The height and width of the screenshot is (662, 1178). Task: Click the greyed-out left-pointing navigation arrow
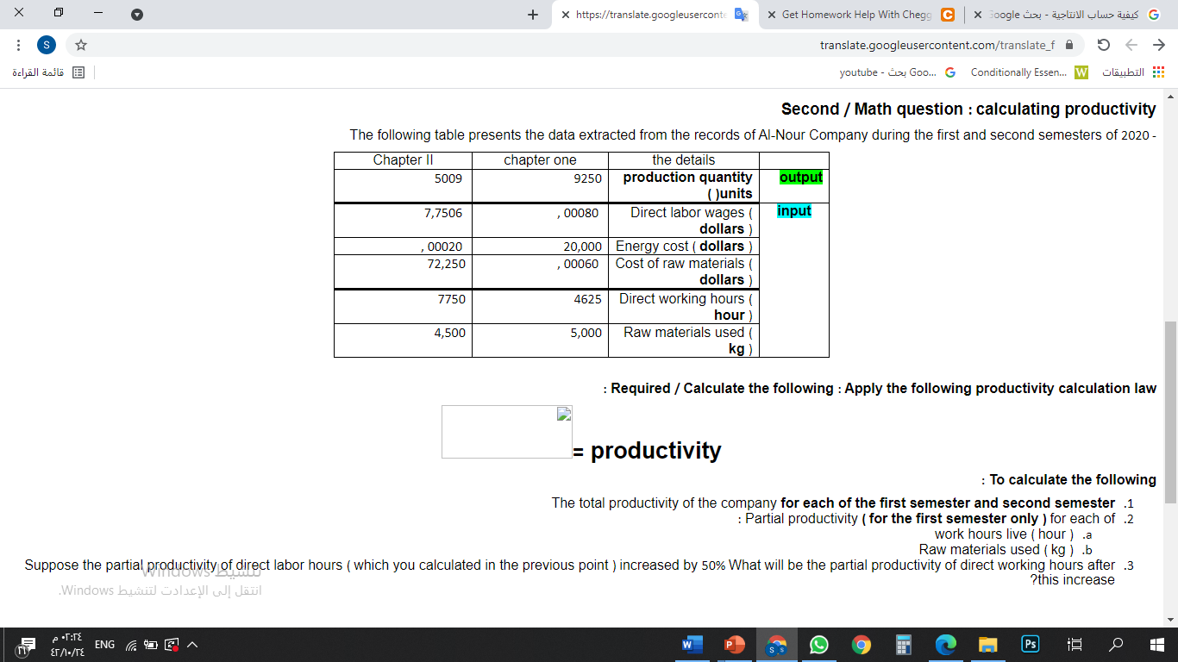tap(1131, 45)
